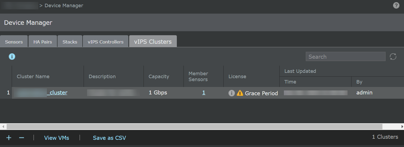
Task: Click the Time column header
Action: [x=315, y=82]
